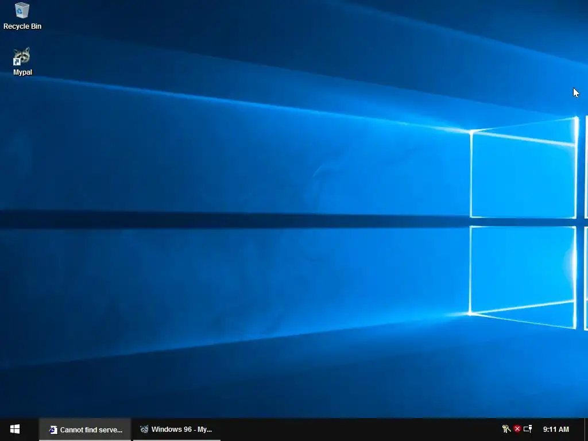Click the Show Desktop strip after the clock
The height and width of the screenshot is (441, 588).
[x=586, y=430]
